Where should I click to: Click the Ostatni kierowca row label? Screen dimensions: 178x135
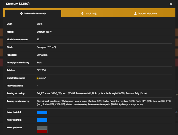(16, 78)
